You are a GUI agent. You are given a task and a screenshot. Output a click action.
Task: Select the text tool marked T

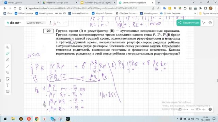click(7, 85)
